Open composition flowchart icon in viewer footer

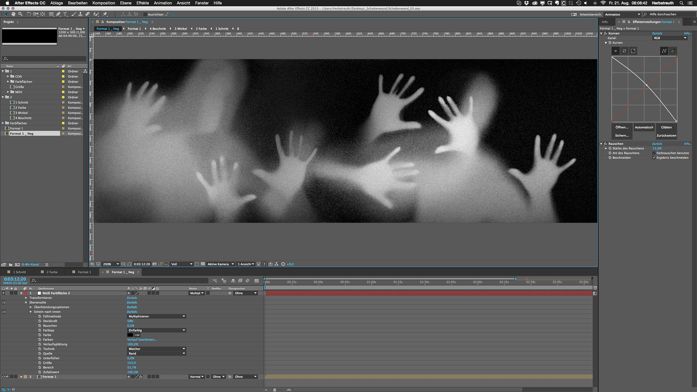(x=276, y=264)
